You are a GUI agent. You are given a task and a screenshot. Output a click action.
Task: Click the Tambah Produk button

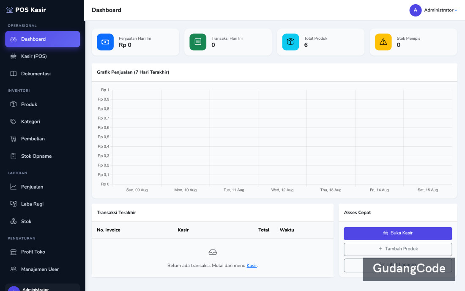click(398, 249)
